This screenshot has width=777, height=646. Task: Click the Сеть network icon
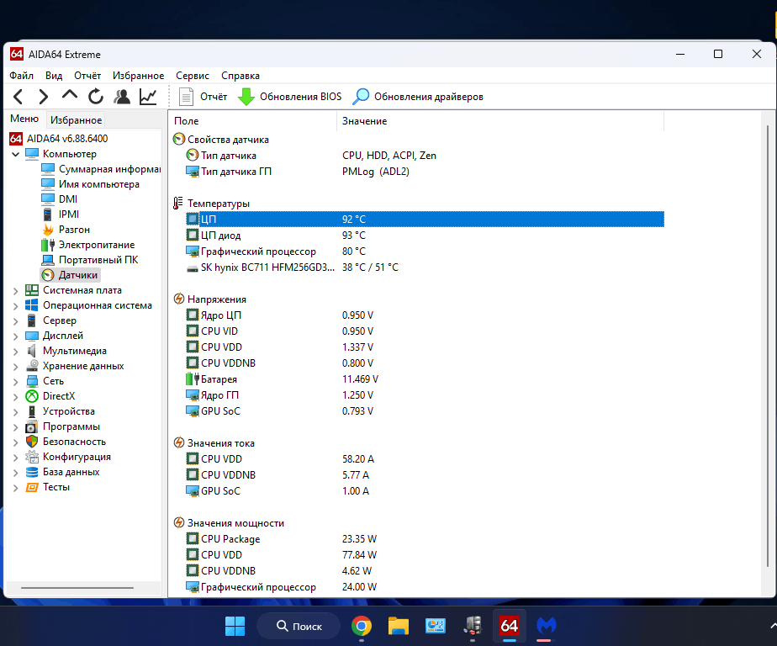32,381
